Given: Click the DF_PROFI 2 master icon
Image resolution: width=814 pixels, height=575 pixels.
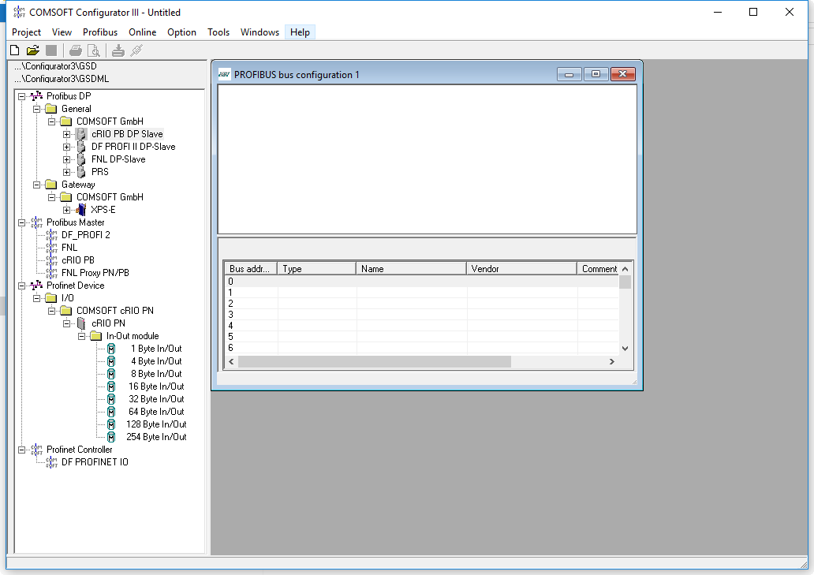Looking at the screenshot, I should tap(52, 235).
